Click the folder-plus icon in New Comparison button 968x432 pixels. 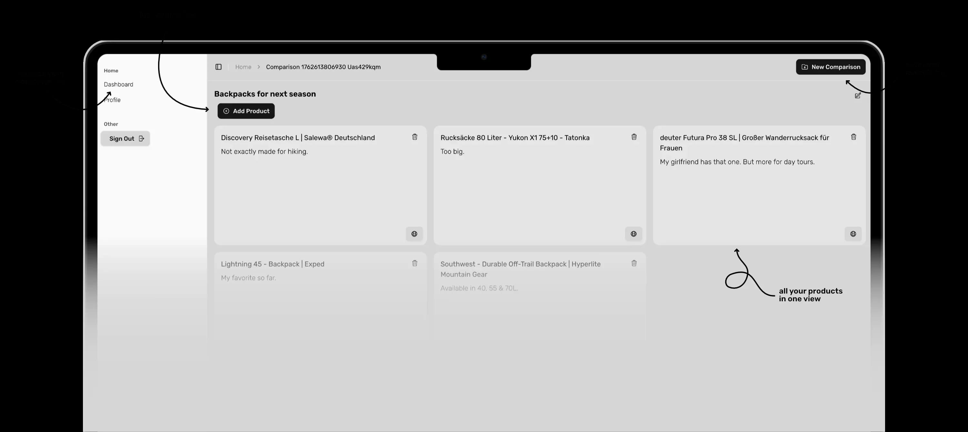(804, 66)
